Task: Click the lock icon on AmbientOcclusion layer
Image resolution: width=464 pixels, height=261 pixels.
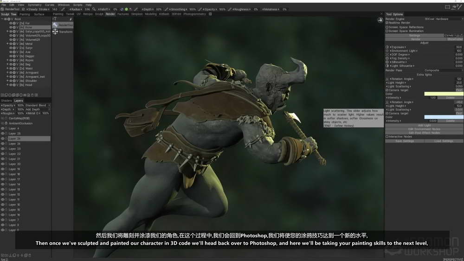Action: (6, 123)
